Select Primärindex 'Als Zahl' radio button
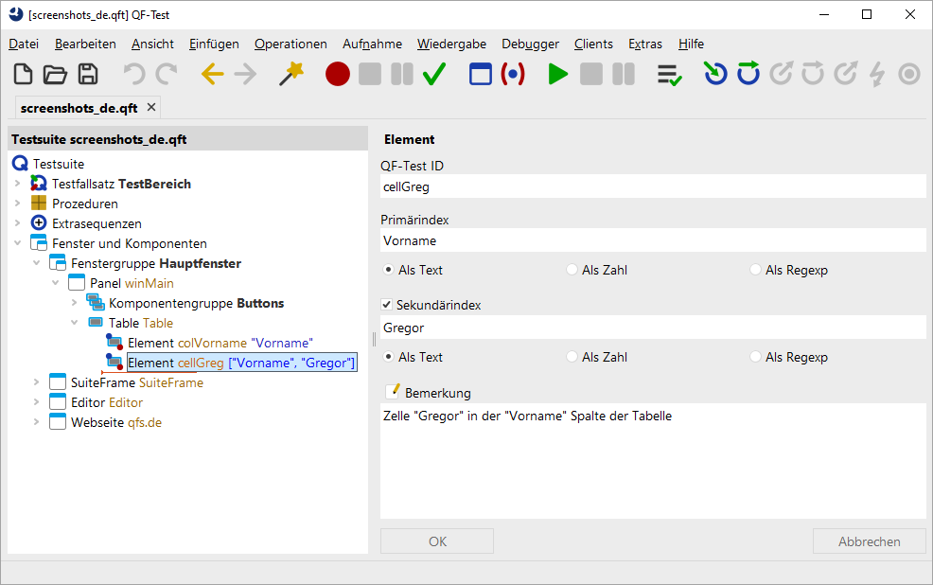This screenshot has width=933, height=585. point(572,270)
